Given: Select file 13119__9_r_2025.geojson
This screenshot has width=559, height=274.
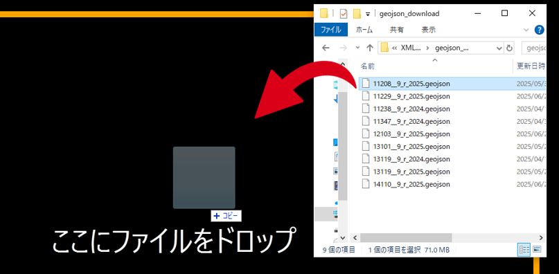Looking at the screenshot, I should pyautogui.click(x=411, y=172).
